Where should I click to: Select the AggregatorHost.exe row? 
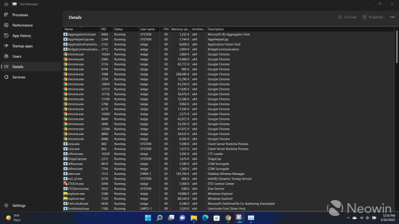[x=228, y=34]
